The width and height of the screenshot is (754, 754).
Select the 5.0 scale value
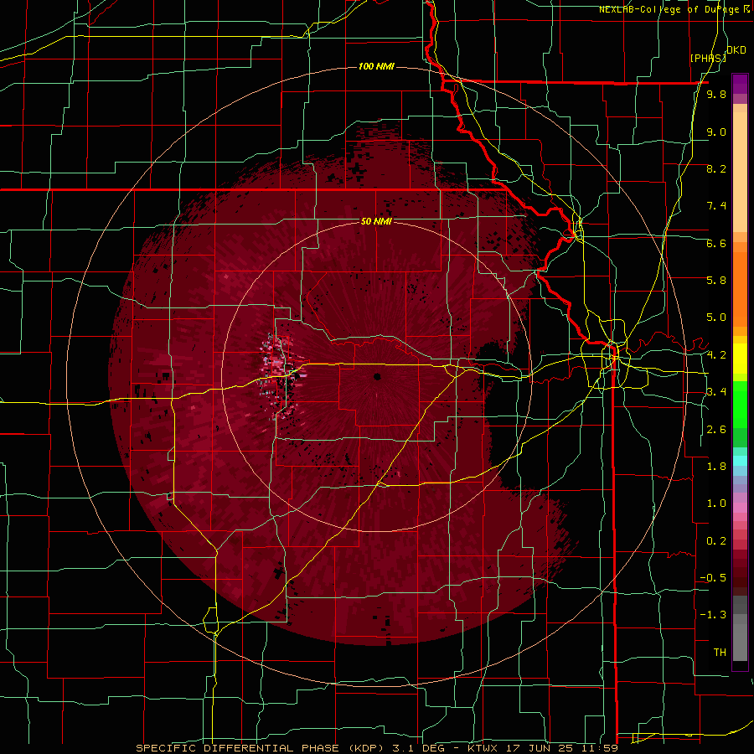coord(716,318)
